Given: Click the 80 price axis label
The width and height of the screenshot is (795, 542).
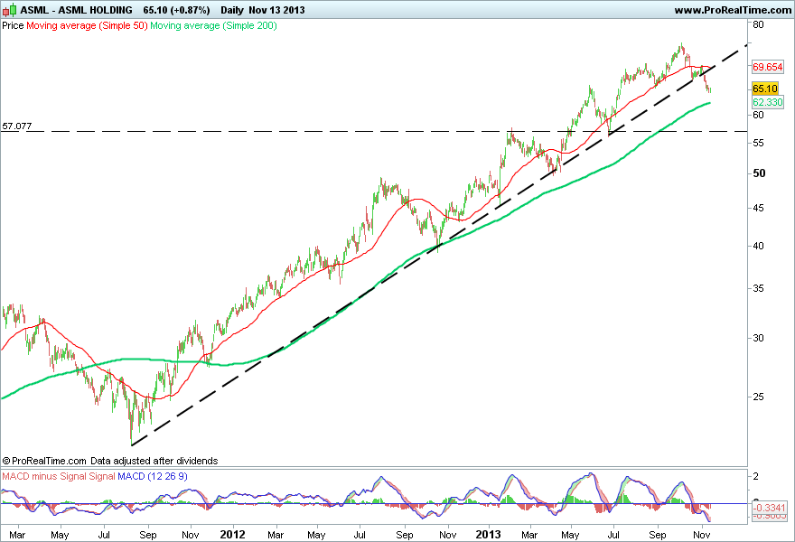Looking at the screenshot, I should [758, 24].
